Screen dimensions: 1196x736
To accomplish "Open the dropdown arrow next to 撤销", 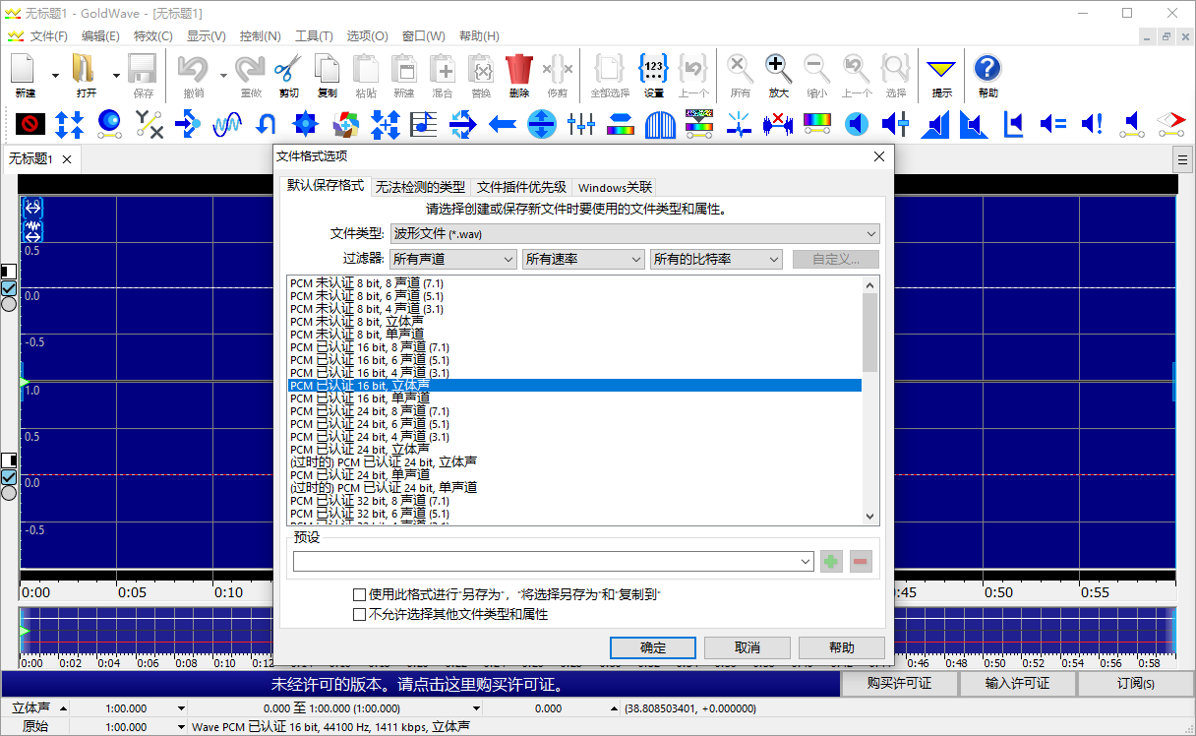I will 223,76.
